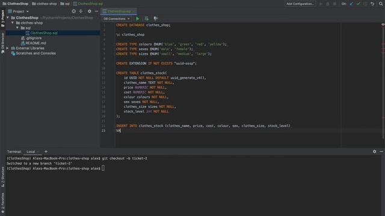Screen dimensions: 385x216
Task: Hide the Terminal panel with the minus icon
Action: point(381,152)
